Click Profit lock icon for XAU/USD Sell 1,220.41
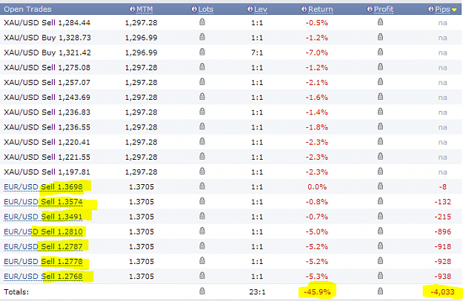 (380, 141)
